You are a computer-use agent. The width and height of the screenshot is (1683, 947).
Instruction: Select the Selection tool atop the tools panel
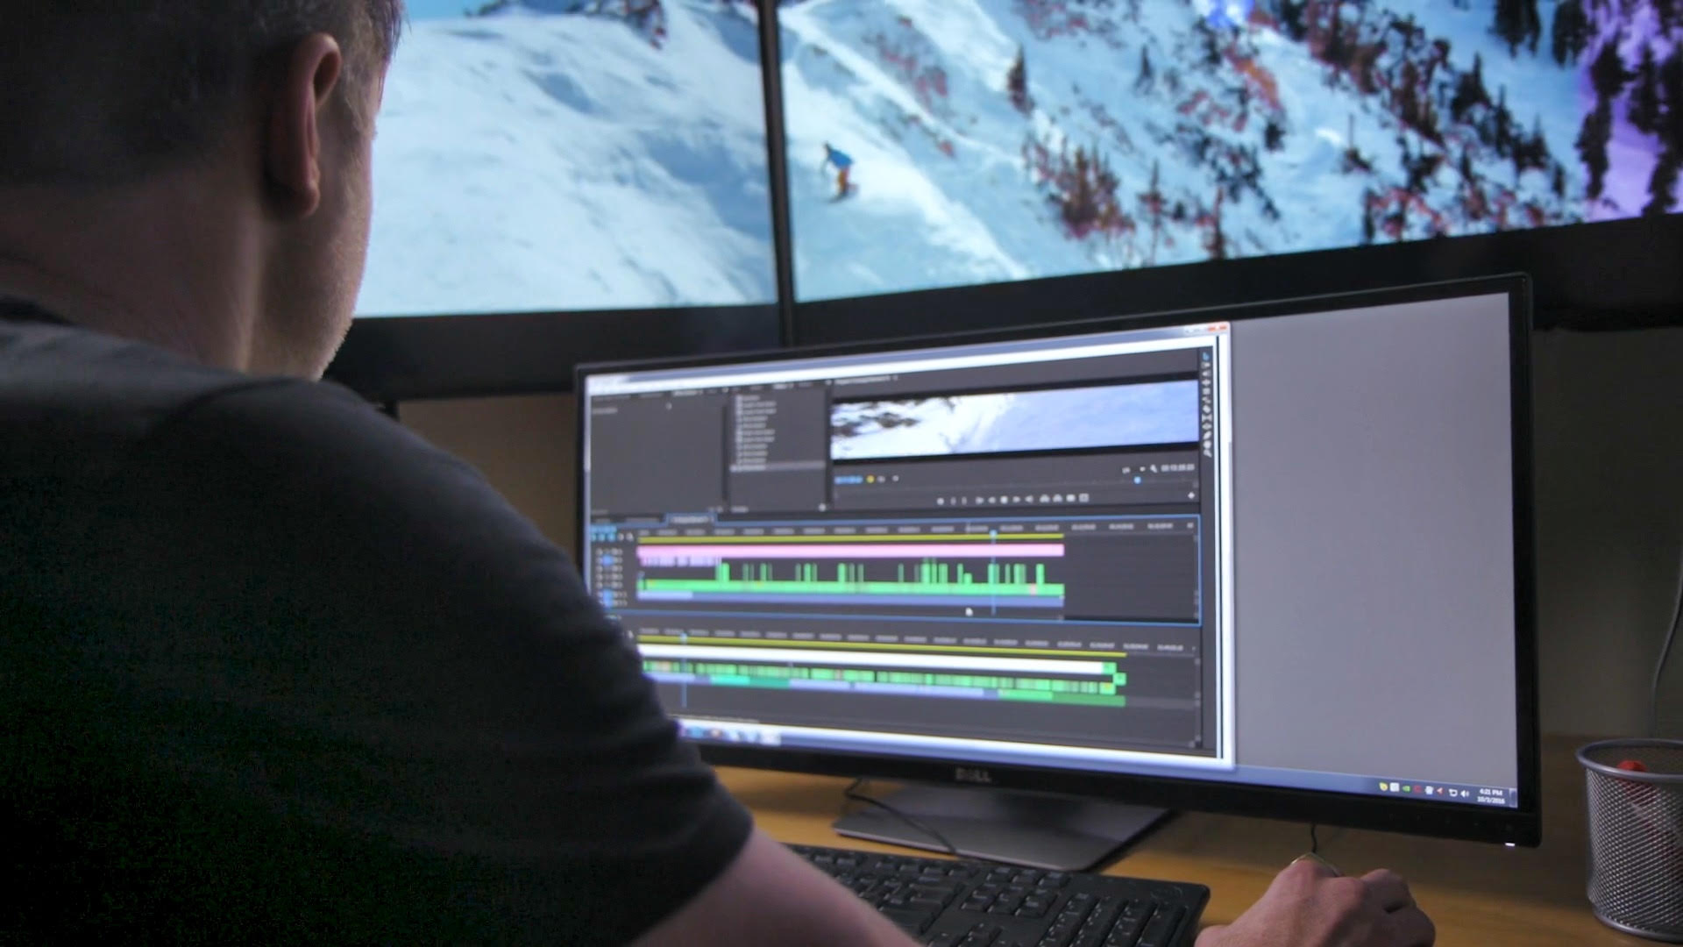coord(1205,356)
